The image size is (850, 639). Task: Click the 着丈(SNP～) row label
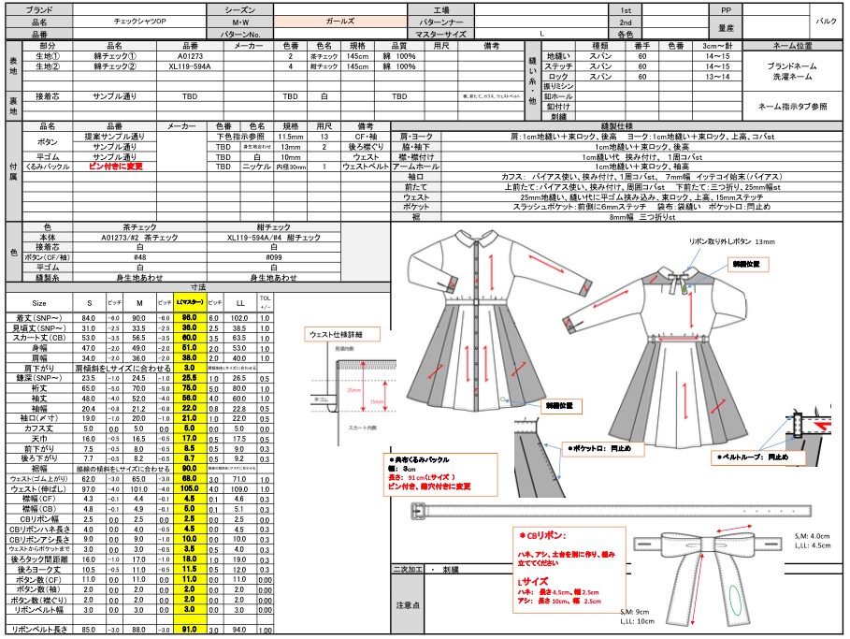point(39,318)
